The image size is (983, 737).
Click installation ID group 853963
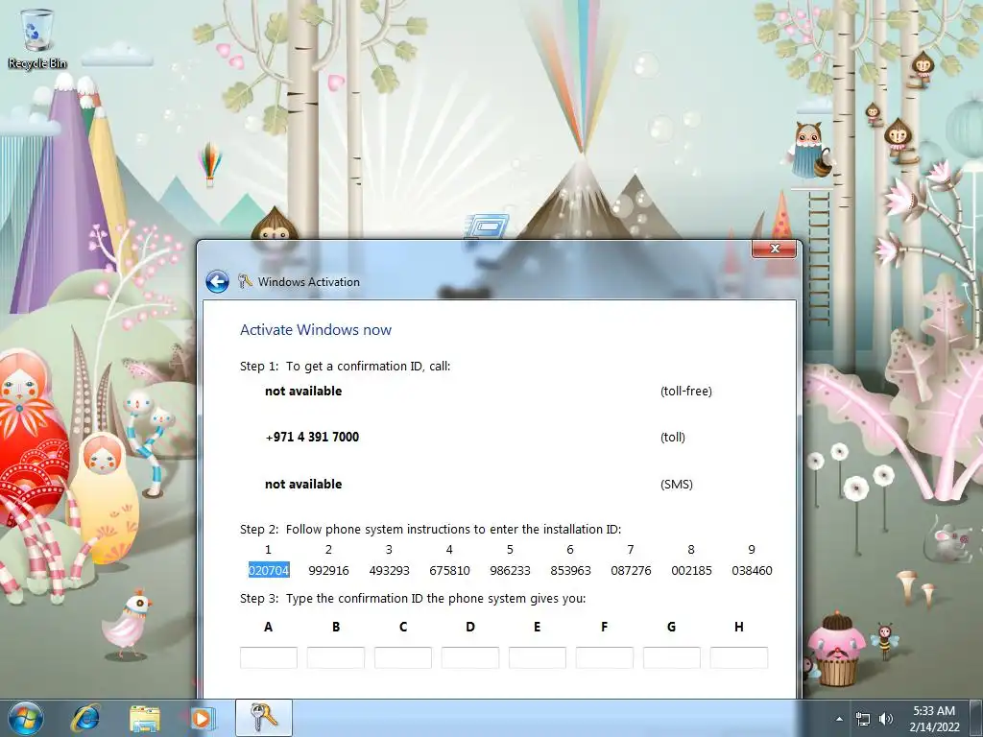570,570
